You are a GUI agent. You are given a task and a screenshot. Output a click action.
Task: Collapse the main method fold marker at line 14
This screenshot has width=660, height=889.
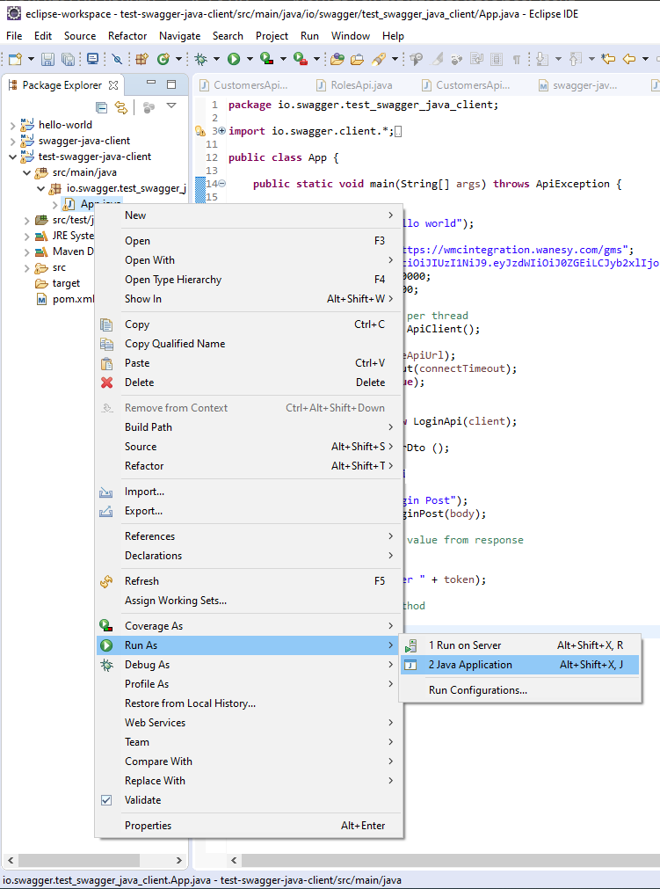[221, 184]
